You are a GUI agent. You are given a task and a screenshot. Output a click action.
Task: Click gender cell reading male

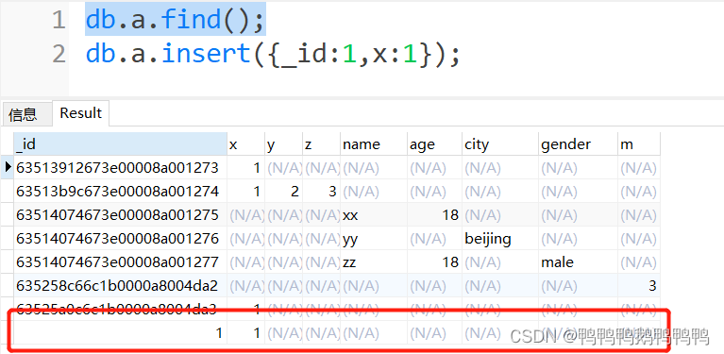[x=578, y=262]
